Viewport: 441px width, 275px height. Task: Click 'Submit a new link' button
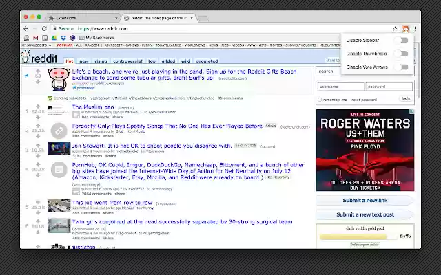pyautogui.click(x=365, y=200)
